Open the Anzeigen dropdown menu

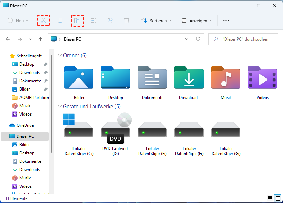(x=197, y=20)
